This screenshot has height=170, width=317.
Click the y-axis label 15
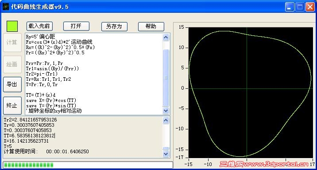tap(182, 27)
